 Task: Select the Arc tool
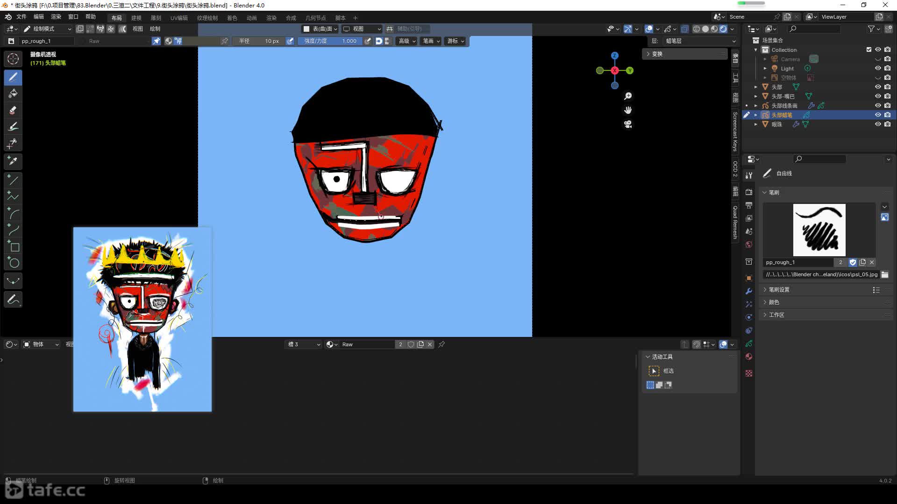13,213
